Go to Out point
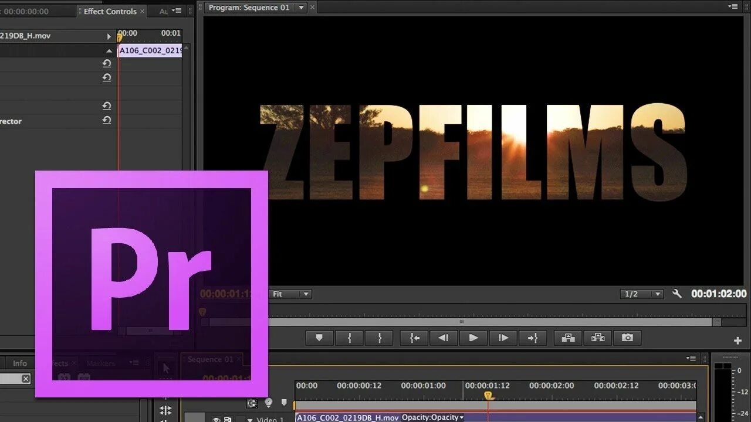 [x=533, y=338]
